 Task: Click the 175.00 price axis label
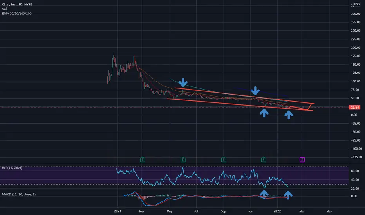[x=356, y=56]
